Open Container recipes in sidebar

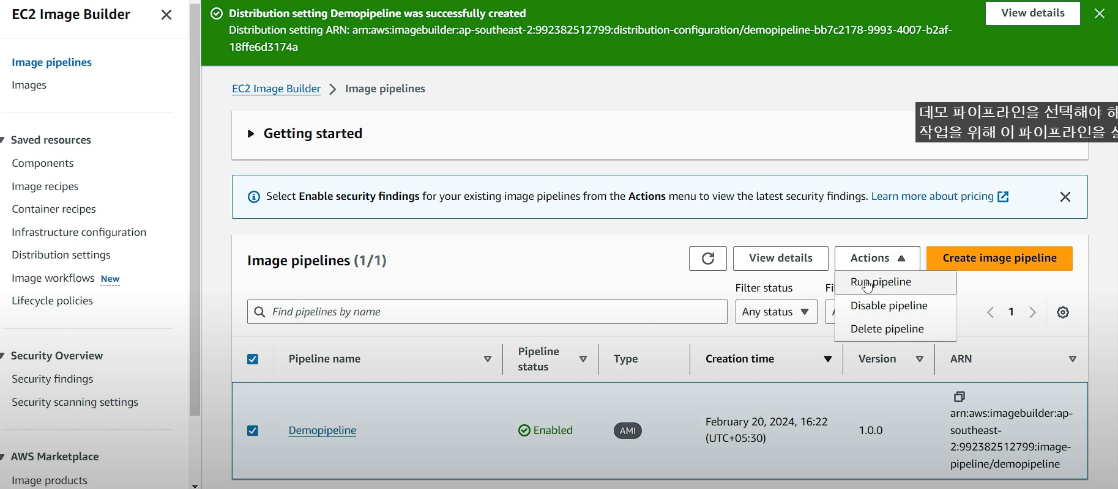tap(54, 209)
